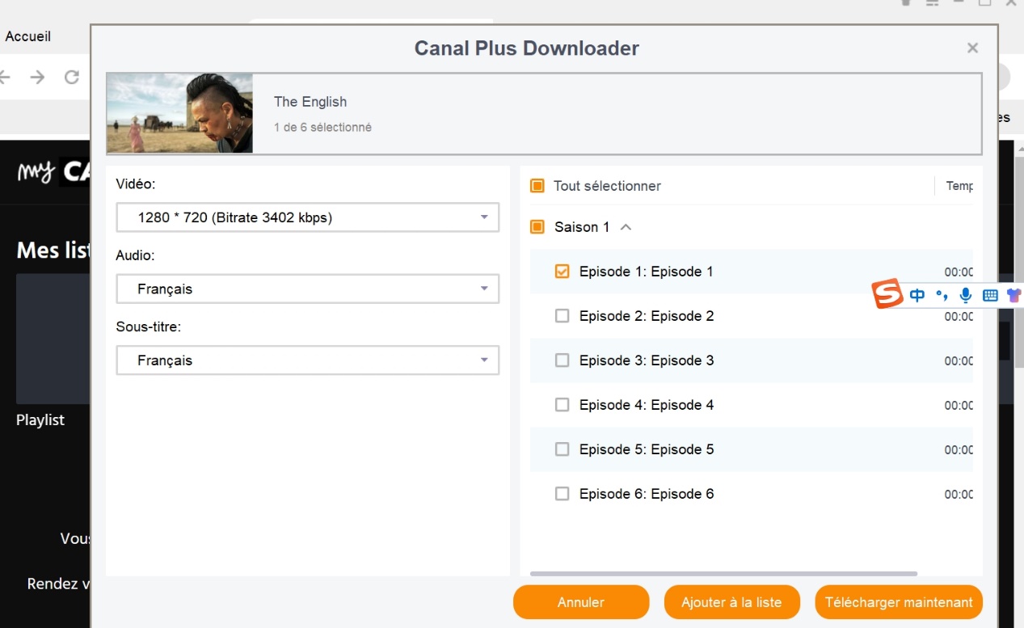Switch to the Accueil tab

tap(28, 36)
